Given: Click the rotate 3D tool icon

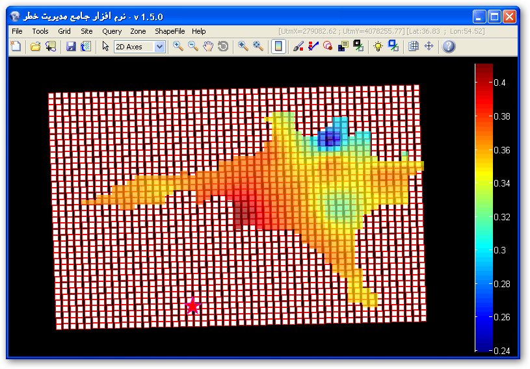Looking at the screenshot, I should point(223,46).
